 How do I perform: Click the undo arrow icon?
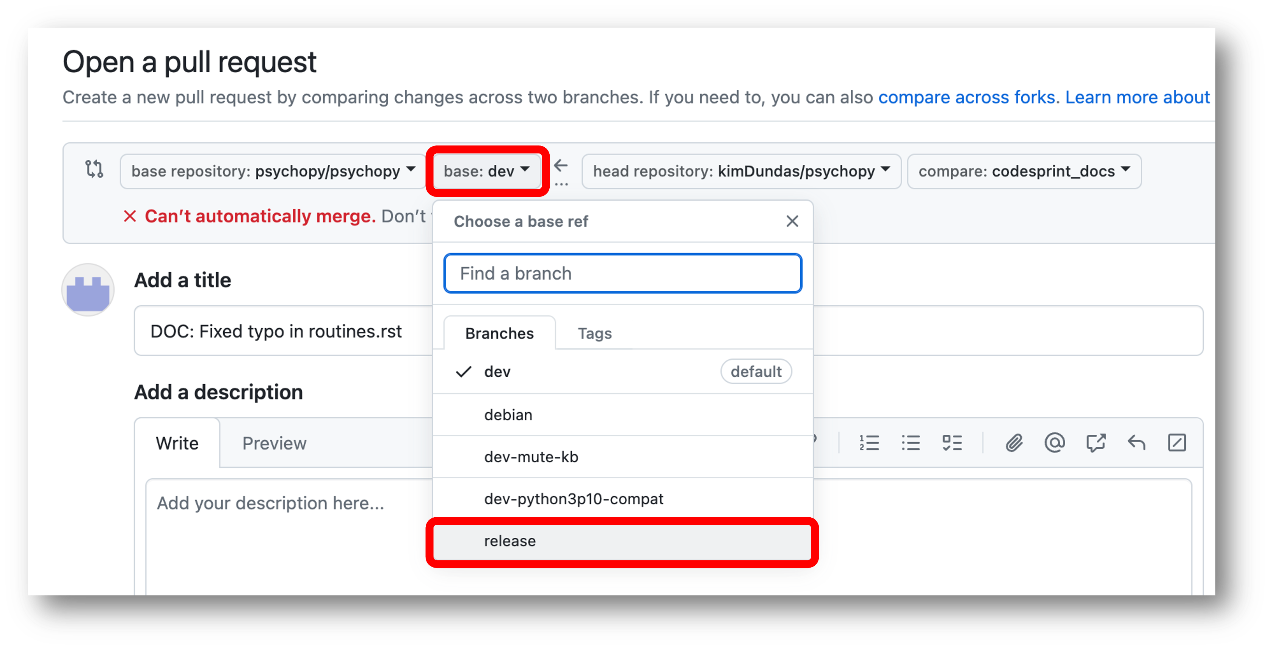pyautogui.click(x=1139, y=443)
